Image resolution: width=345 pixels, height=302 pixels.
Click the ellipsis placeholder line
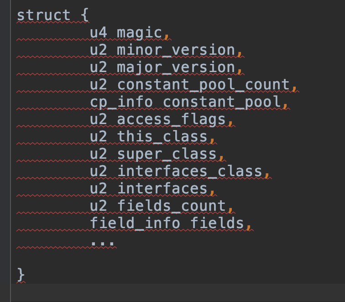point(103,242)
